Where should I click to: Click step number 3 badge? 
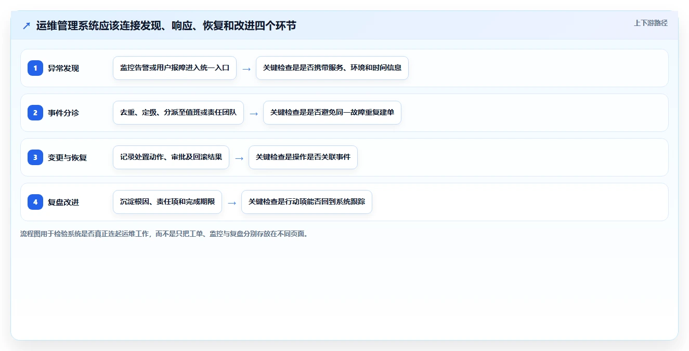click(x=35, y=157)
